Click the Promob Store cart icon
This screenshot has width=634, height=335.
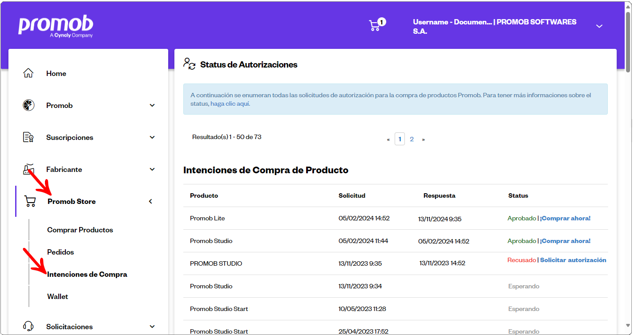coord(30,201)
